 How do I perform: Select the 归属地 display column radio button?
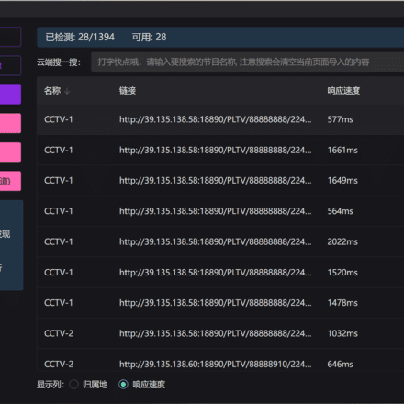coord(73,385)
